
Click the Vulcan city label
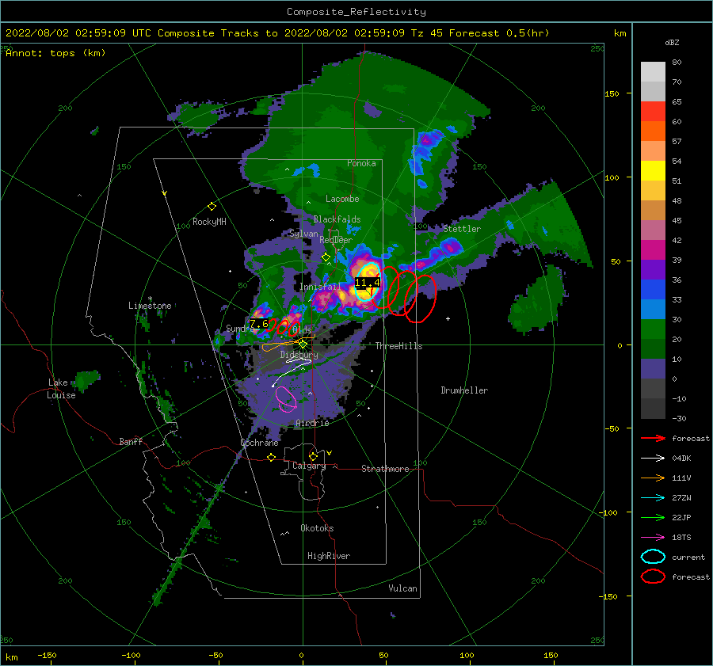403,588
